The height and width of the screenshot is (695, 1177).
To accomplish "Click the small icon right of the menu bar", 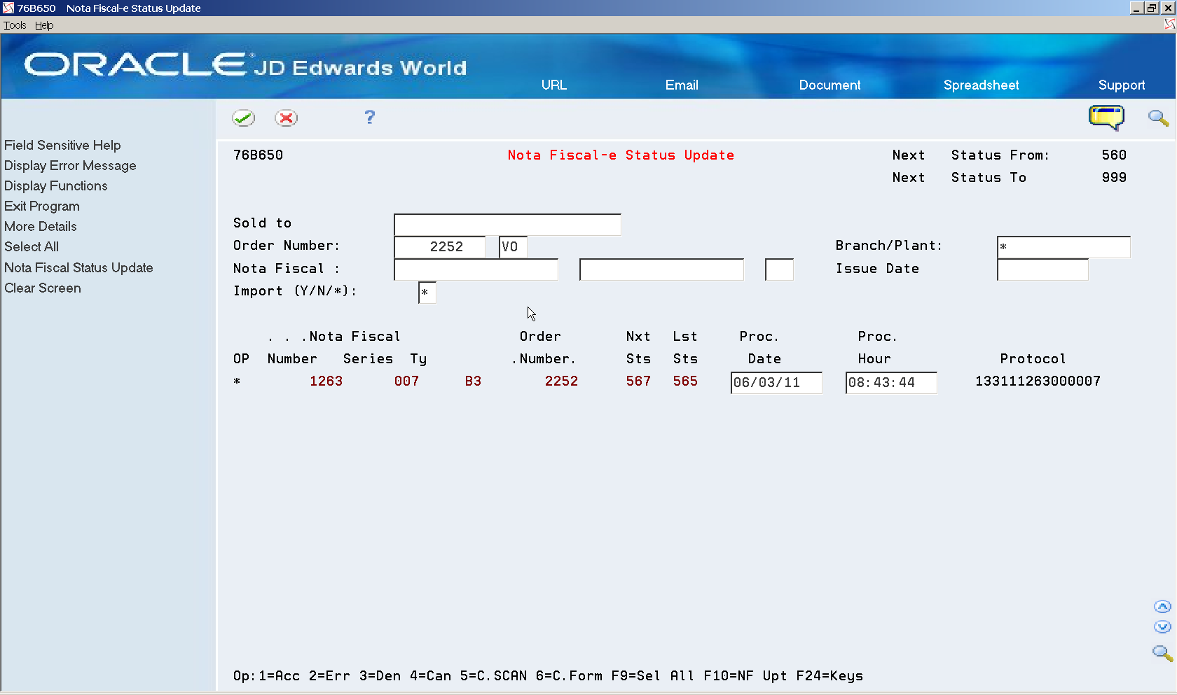I will point(1169,24).
